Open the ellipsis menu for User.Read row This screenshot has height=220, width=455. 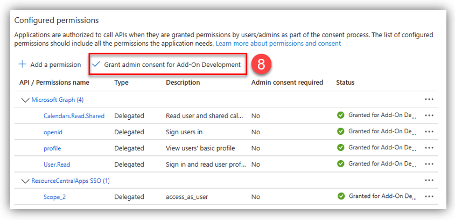[429, 164]
